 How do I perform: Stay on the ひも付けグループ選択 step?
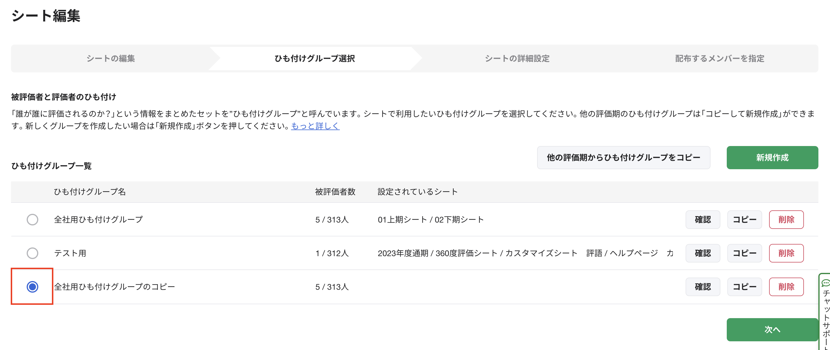[x=314, y=58]
